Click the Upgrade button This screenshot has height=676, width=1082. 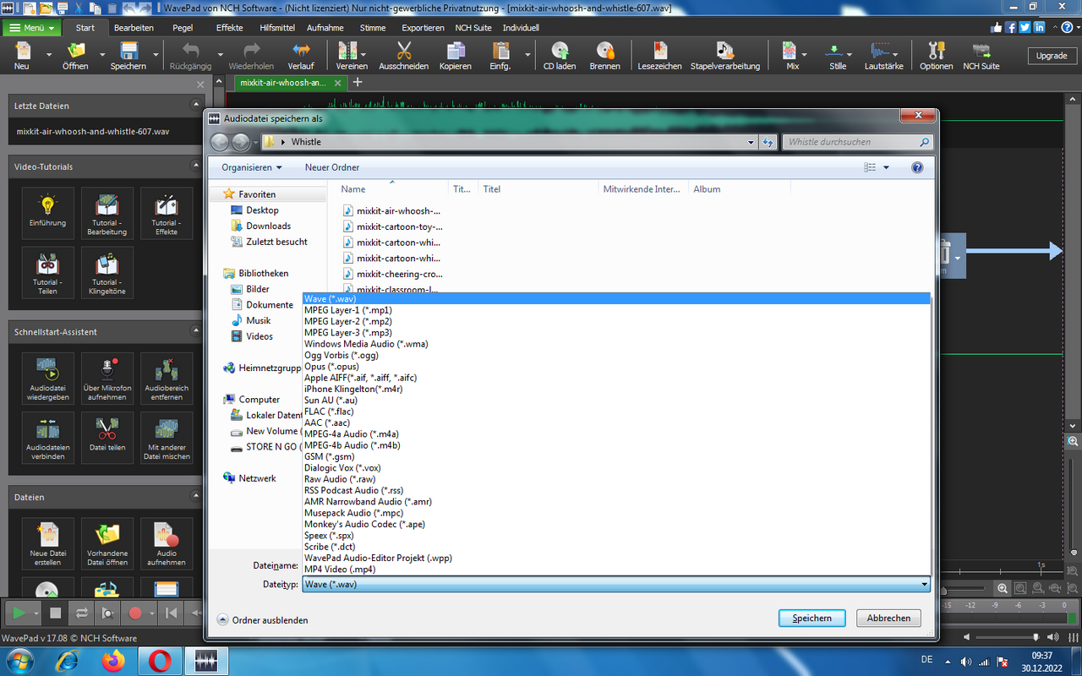click(x=1052, y=56)
